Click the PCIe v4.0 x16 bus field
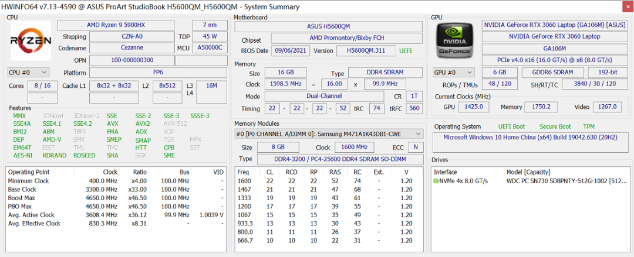634x257 pixels. point(555,60)
